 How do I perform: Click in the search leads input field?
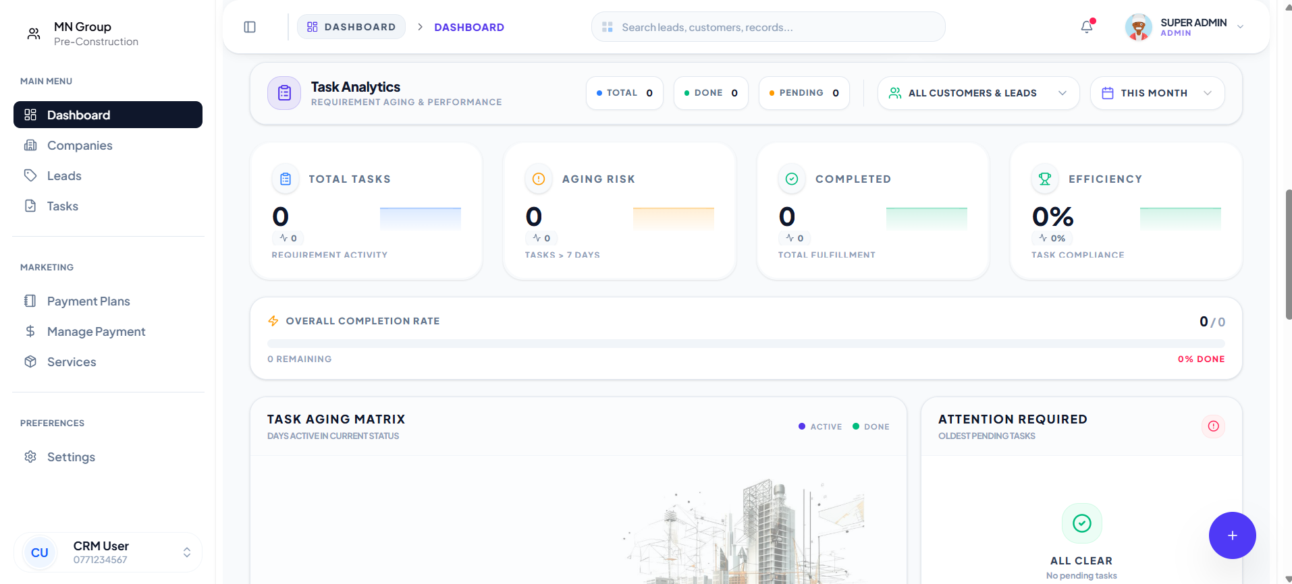pyautogui.click(x=768, y=27)
